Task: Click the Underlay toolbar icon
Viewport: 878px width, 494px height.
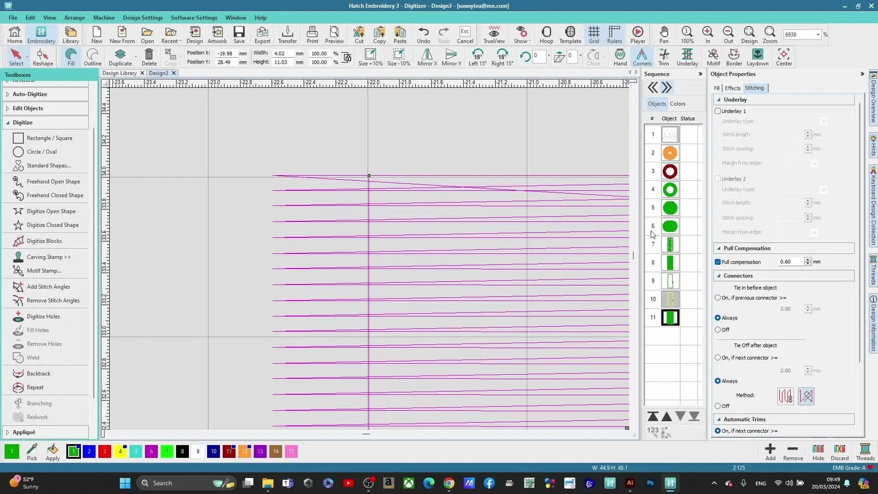Action: (687, 57)
